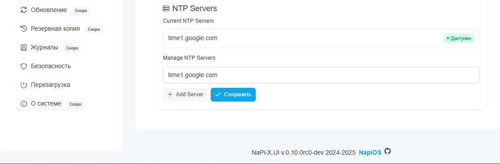This screenshot has width=500, height=164.
Task: Open the Безопасность settings page
Action: 46,66
